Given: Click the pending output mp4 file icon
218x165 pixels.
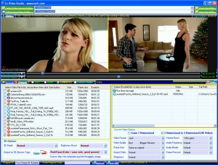Looking at the screenshot, I should click(114, 94).
